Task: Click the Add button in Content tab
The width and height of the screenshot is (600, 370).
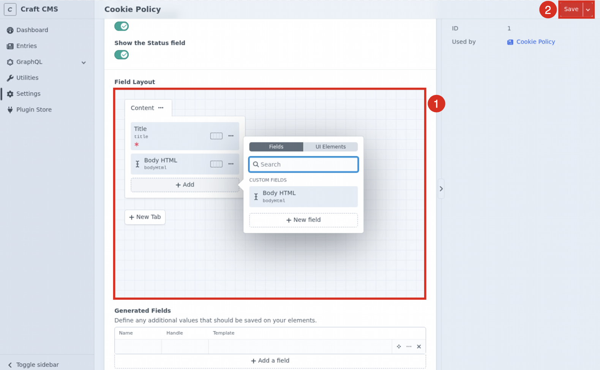Action: pyautogui.click(x=185, y=185)
